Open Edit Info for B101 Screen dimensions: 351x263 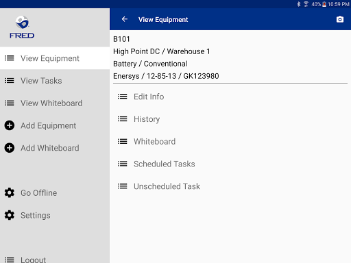click(230, 97)
